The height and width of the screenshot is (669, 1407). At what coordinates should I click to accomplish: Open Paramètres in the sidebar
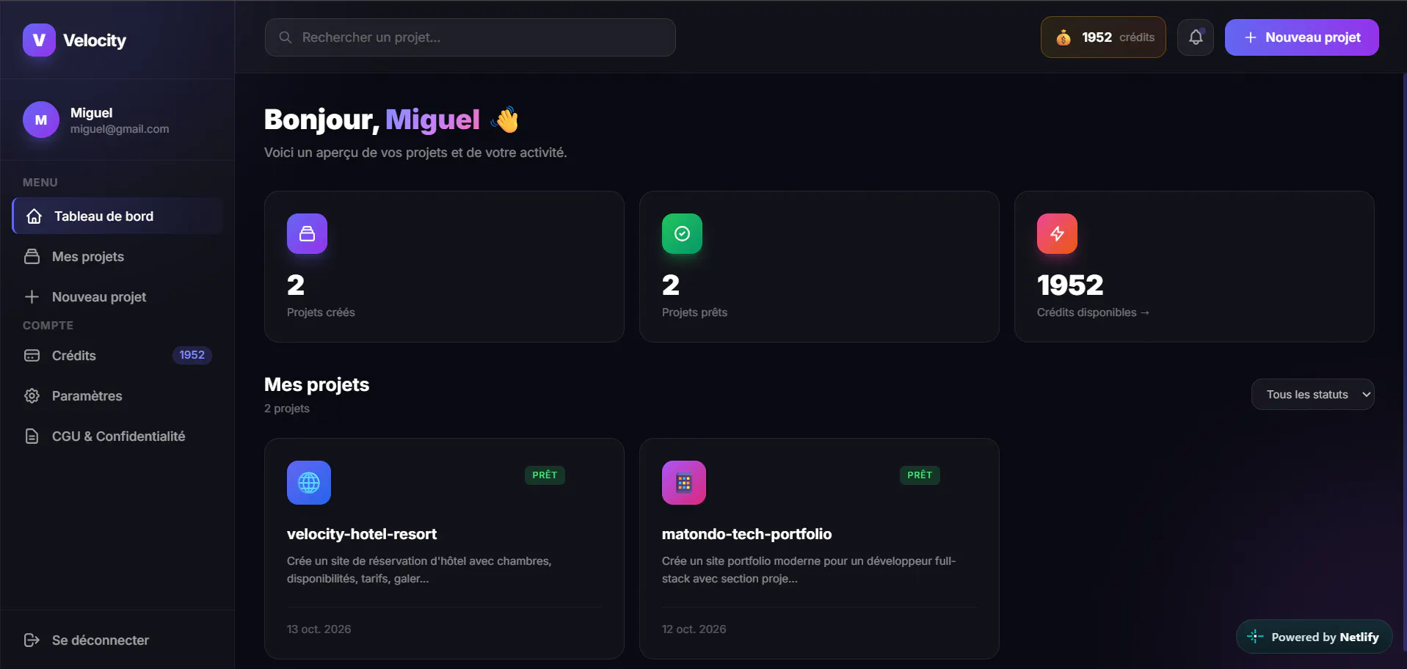117,396
